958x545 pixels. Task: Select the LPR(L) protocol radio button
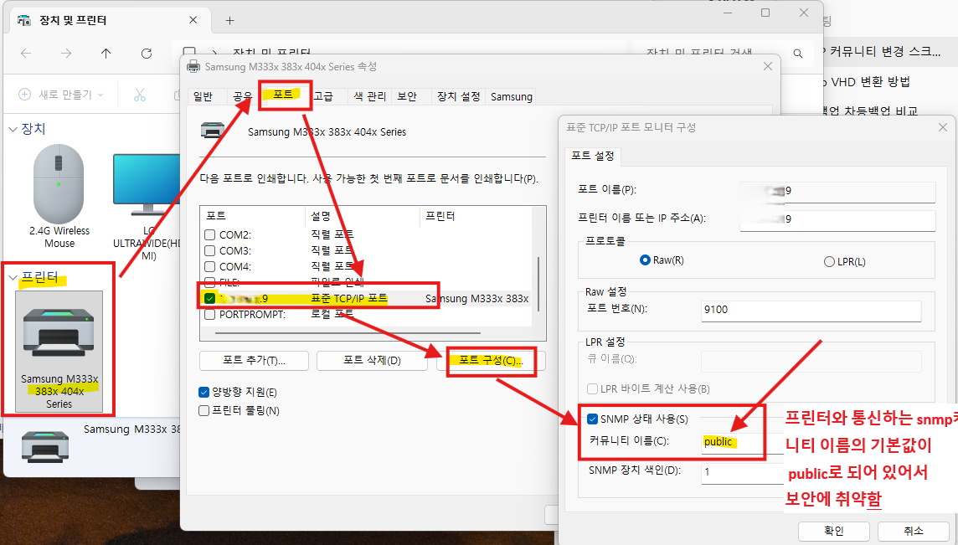(x=829, y=261)
